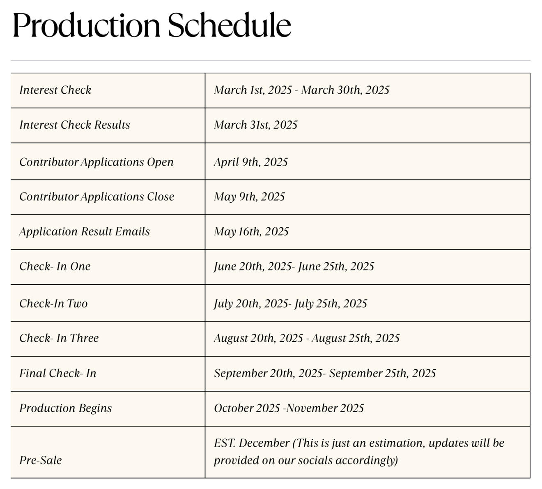
Task: Select the Production Begins row label
Action: (x=66, y=408)
